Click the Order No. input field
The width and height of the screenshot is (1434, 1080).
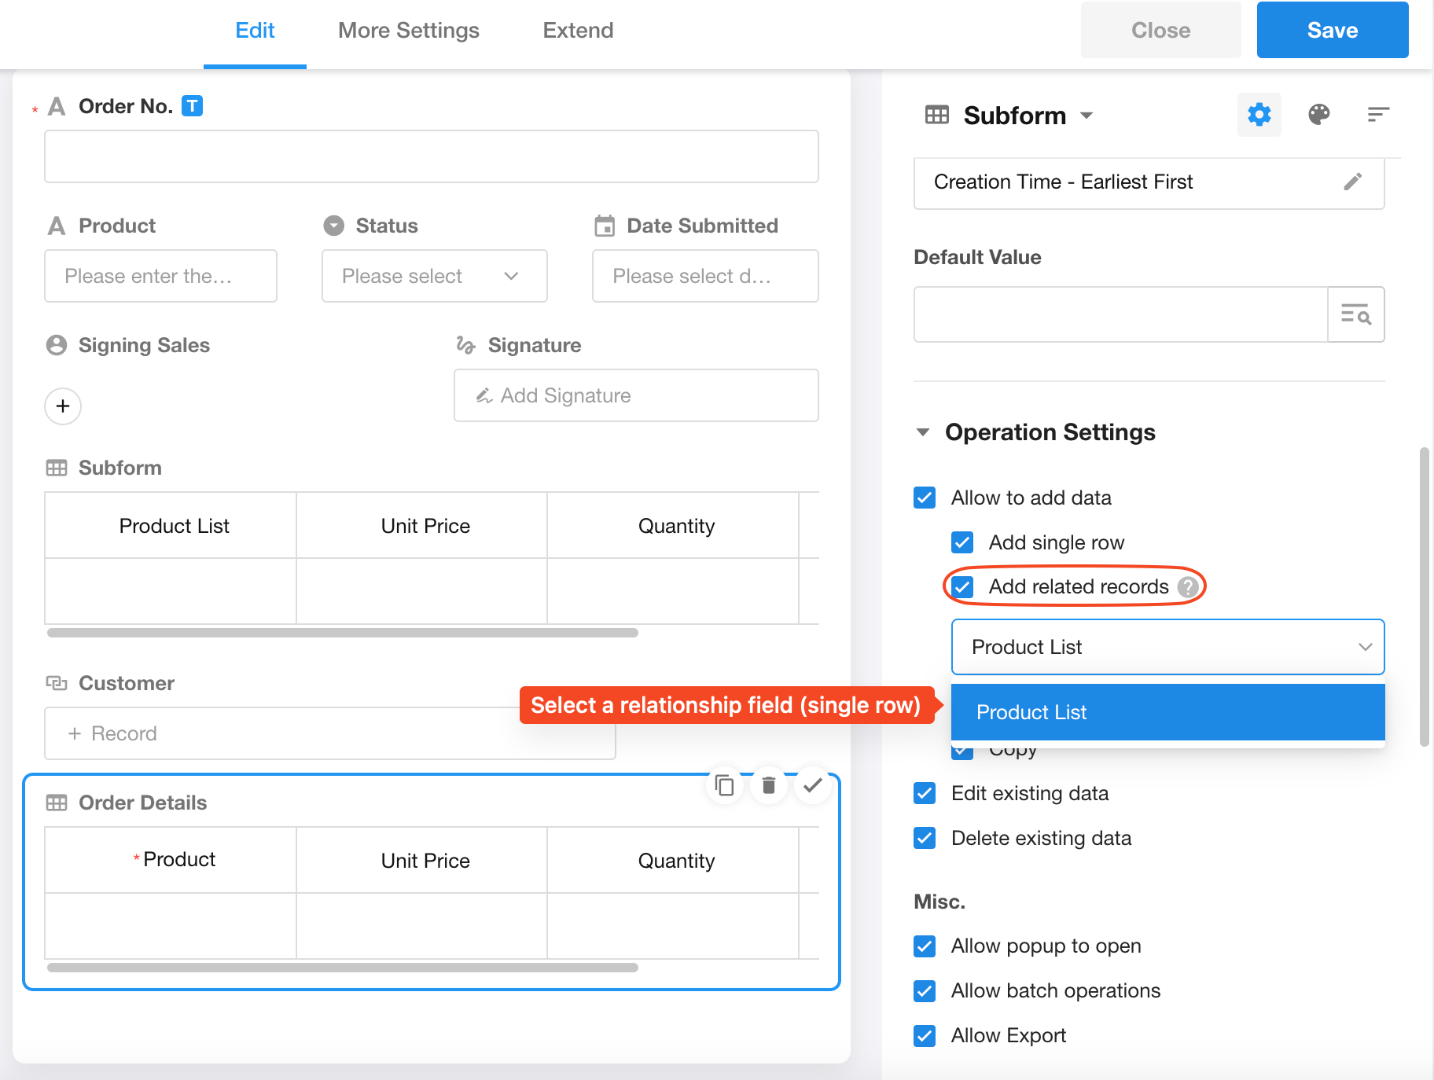[431, 156]
